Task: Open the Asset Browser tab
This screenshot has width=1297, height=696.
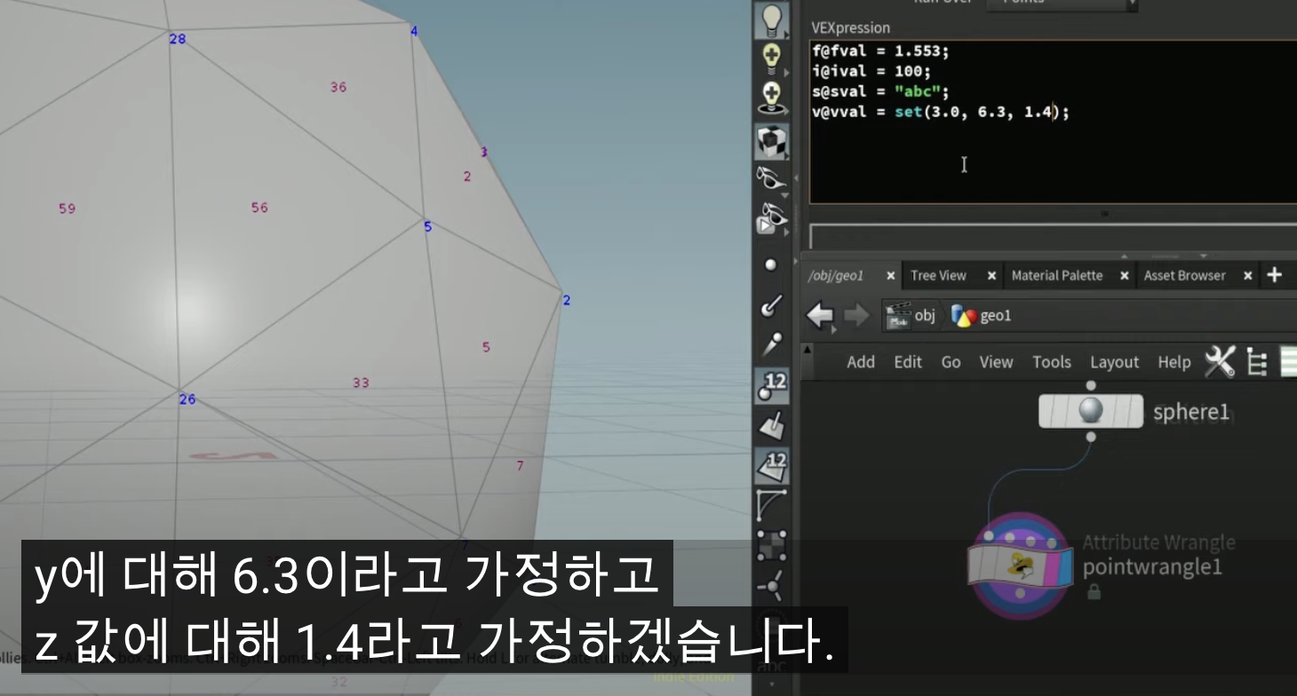Action: pyautogui.click(x=1185, y=275)
